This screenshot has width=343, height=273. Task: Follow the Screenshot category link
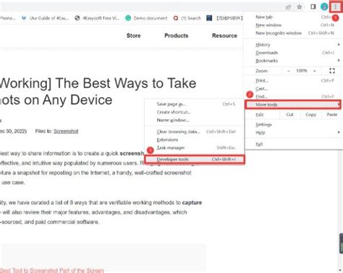pyautogui.click(x=66, y=131)
